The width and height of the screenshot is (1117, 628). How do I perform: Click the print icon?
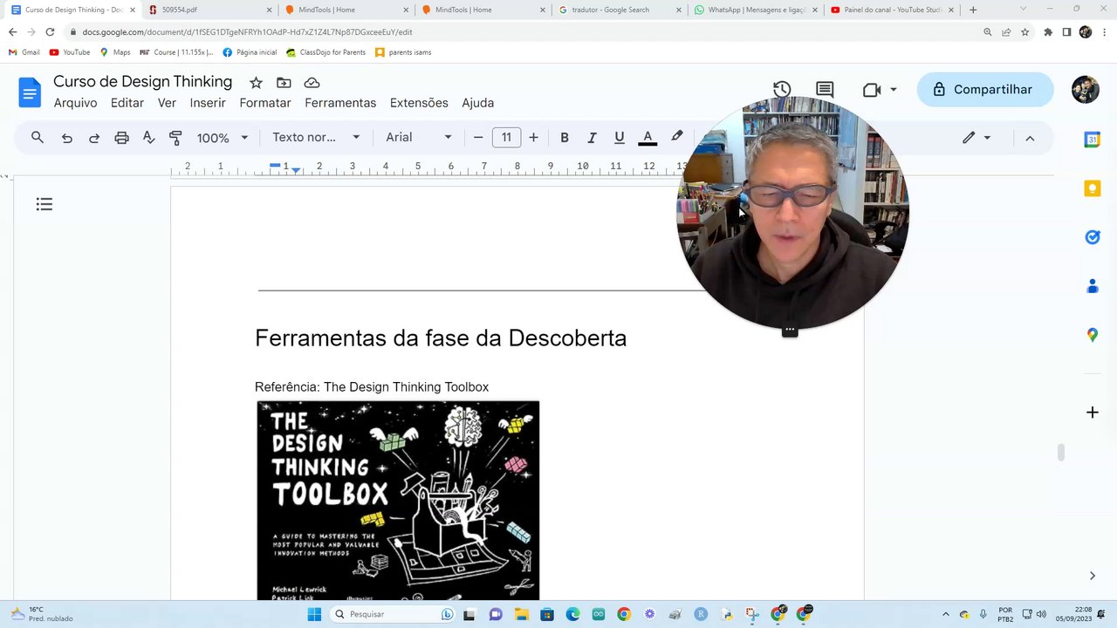click(122, 138)
